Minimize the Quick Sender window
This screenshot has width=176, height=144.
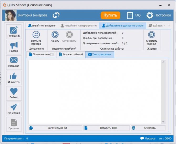161,5
